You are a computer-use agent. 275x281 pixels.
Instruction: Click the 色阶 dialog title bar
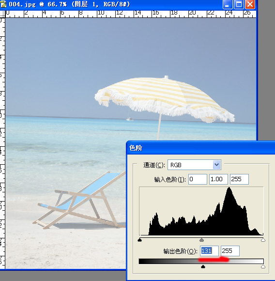click(x=200, y=148)
